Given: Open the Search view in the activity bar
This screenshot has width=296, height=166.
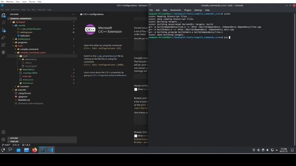Looking at the screenshot, I should click(3, 23).
